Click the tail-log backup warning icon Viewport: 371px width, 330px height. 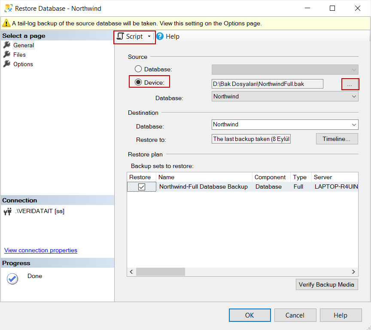(x=6, y=24)
